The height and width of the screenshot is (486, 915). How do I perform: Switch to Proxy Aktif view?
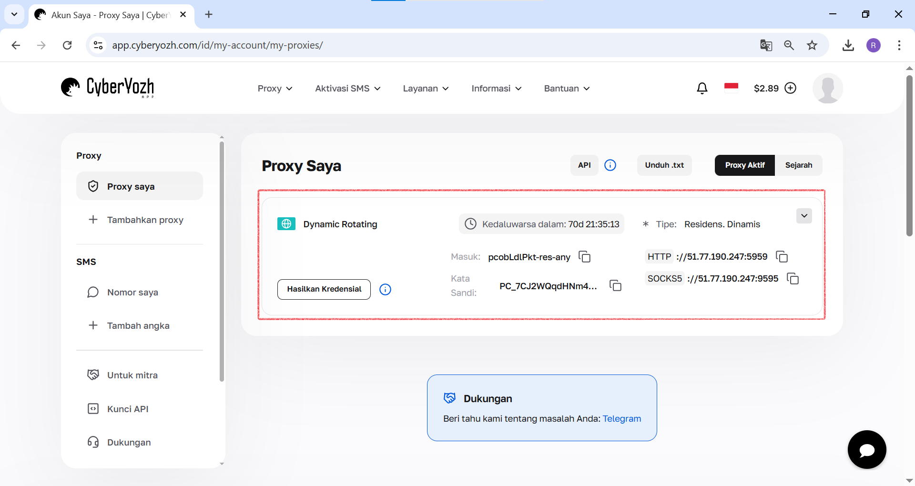(x=744, y=165)
